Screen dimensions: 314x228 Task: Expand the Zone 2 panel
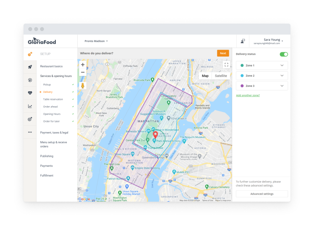pyautogui.click(x=262, y=75)
